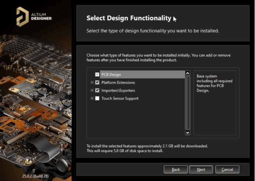Viewport: 255px width, 181px height.
Task: Enable the Touch Sensor Support checkbox
Action: tap(97, 98)
